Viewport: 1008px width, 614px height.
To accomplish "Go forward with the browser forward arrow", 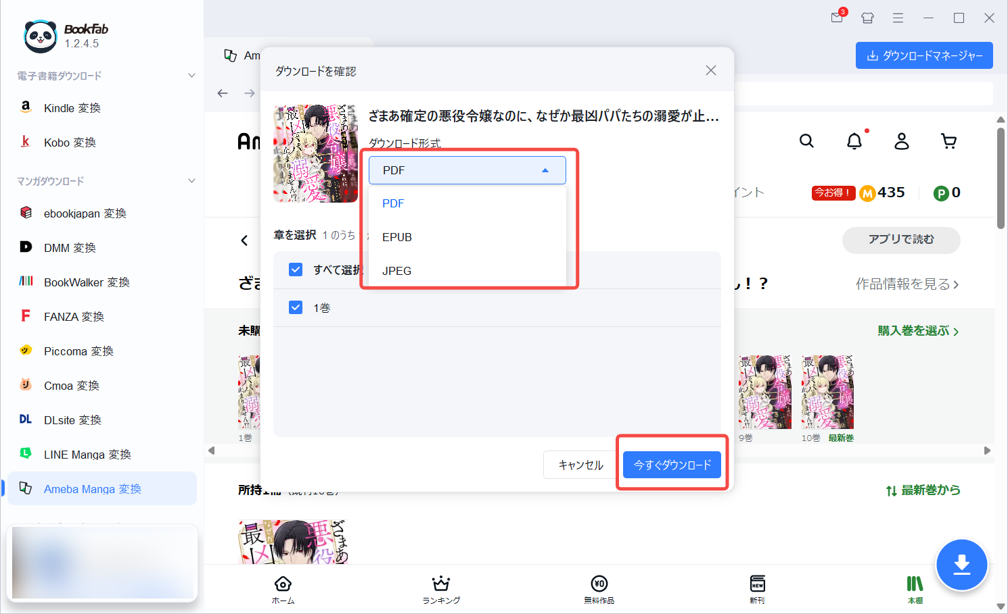I will (x=250, y=93).
